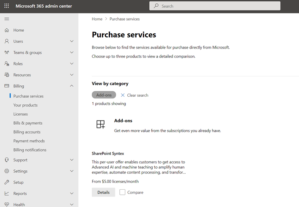Tick the Compare checkbox for SharePoint Syntex
Screen dimensions: 299x207
coord(122,192)
